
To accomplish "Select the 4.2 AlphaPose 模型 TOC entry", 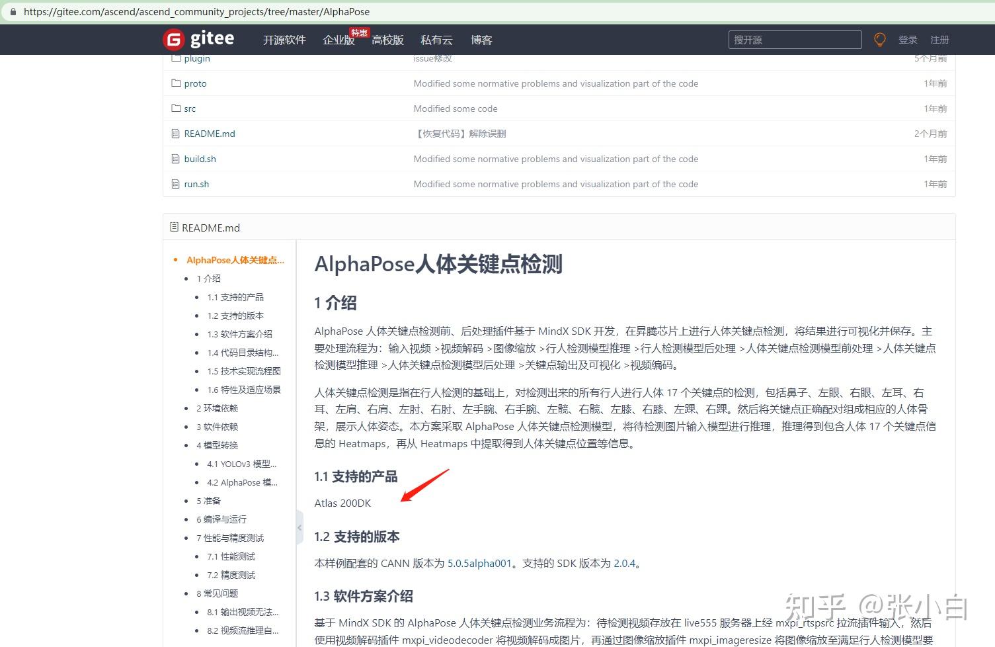I will (x=241, y=482).
